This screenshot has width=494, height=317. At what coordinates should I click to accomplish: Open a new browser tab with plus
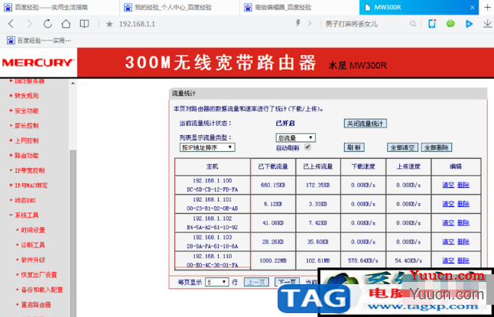(x=487, y=7)
